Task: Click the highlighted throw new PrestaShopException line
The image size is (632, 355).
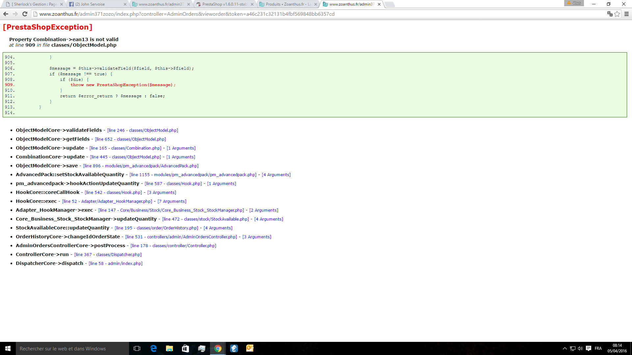Action: pyautogui.click(x=123, y=85)
